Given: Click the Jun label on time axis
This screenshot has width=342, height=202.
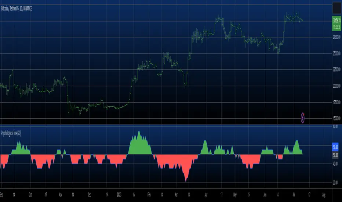Looking at the screenshot, I should tap(265, 195).
